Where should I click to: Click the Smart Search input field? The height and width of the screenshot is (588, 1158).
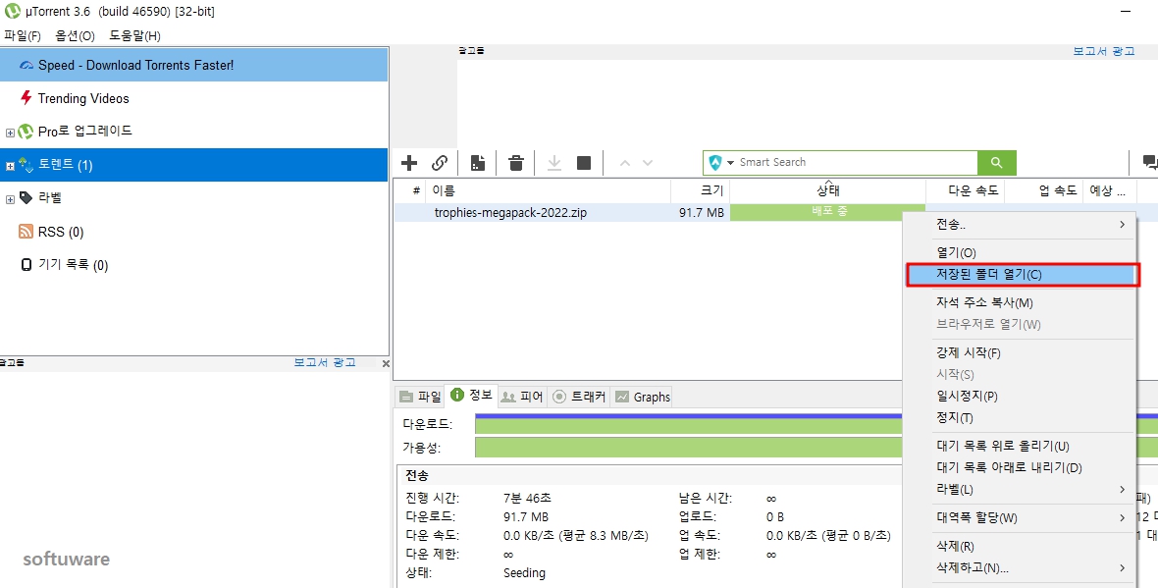857,163
